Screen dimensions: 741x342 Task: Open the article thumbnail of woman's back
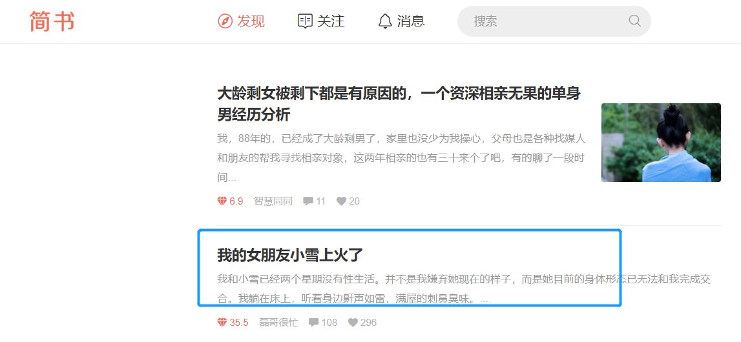[x=661, y=143]
